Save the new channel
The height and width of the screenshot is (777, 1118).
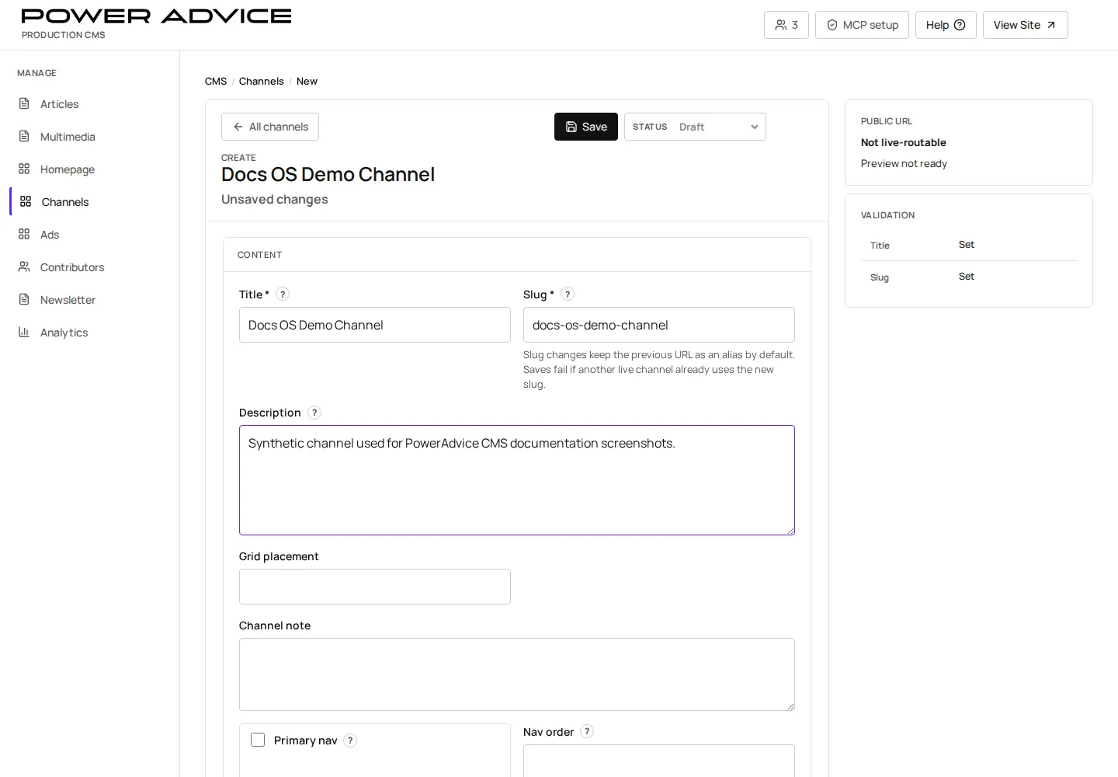(586, 127)
